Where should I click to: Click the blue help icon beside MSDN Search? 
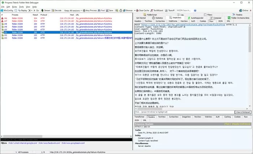[x=195, y=11]
